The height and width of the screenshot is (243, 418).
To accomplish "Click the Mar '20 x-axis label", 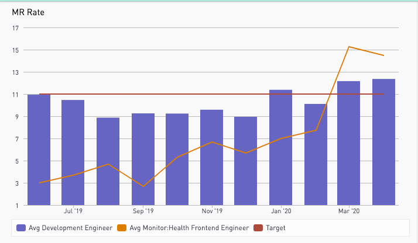I will 349,211.
